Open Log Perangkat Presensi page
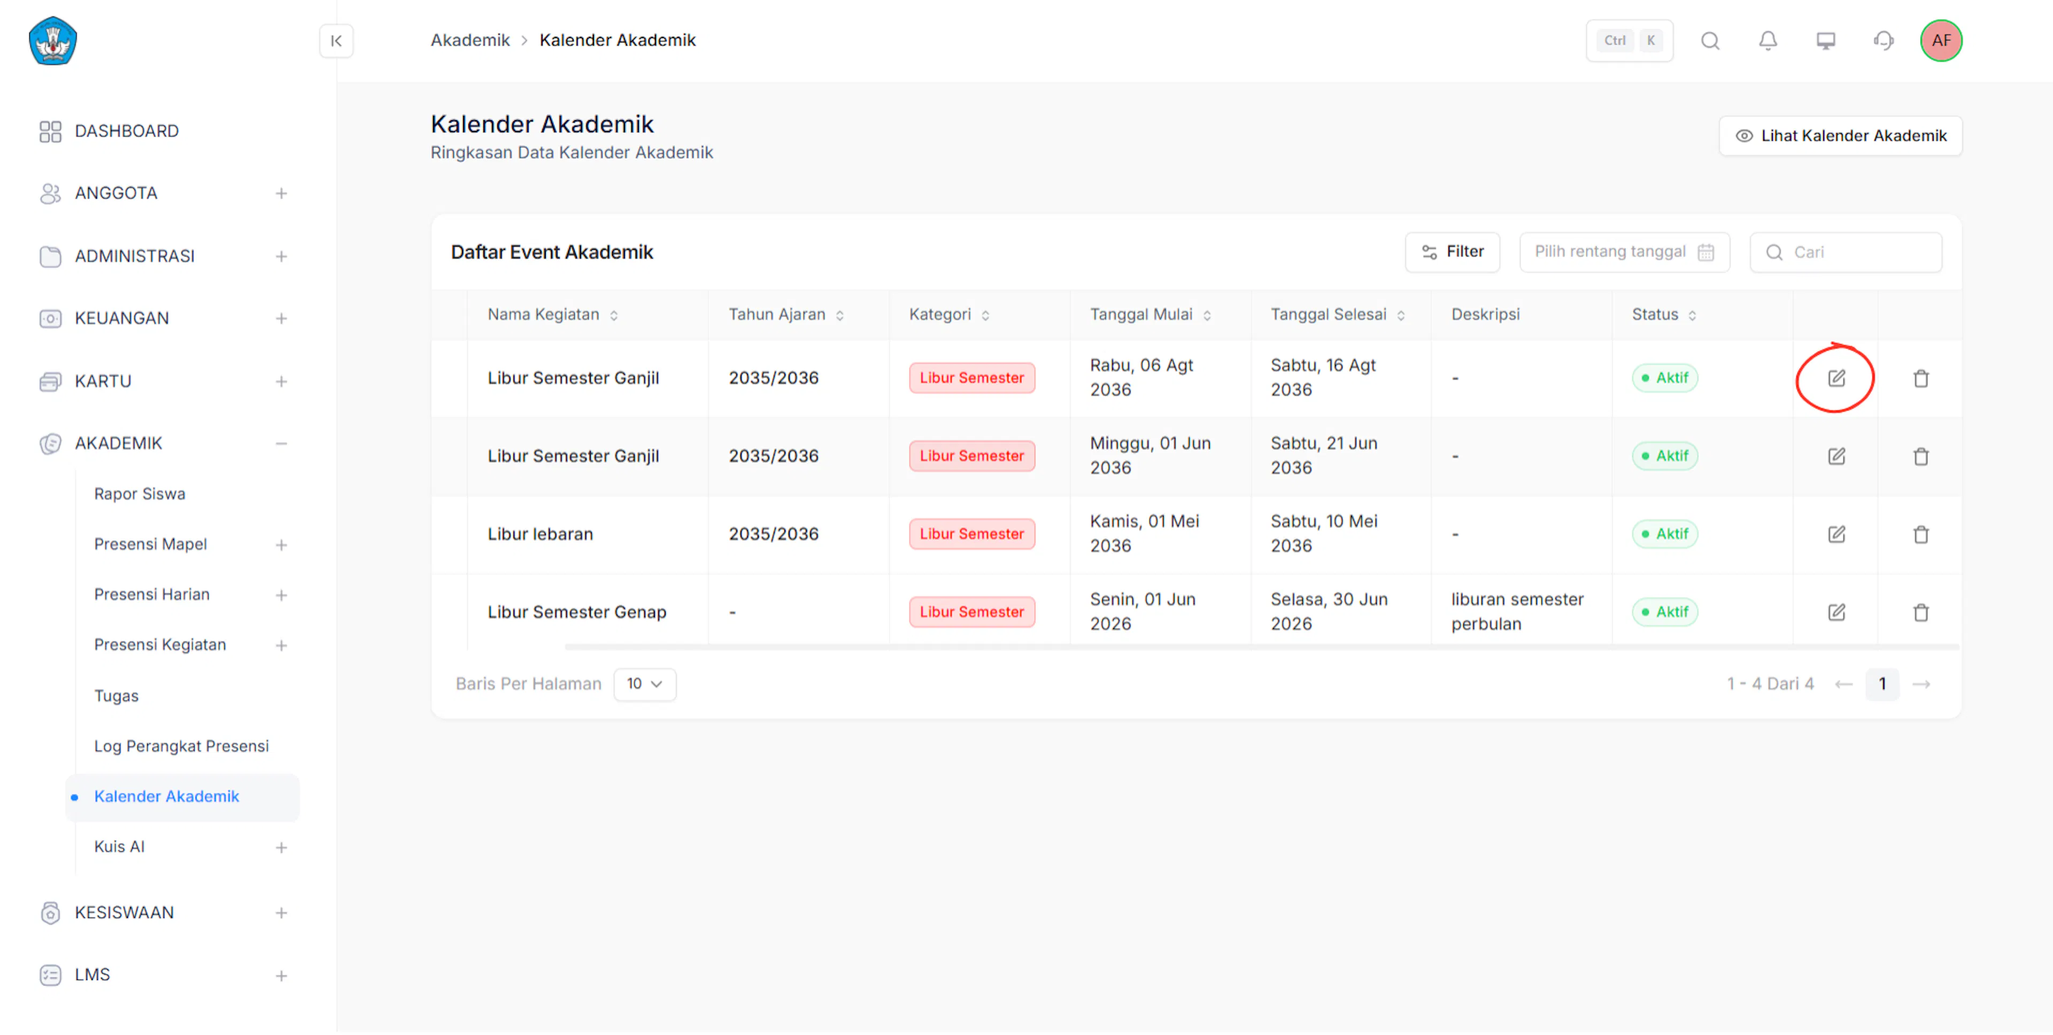 pos(181,746)
